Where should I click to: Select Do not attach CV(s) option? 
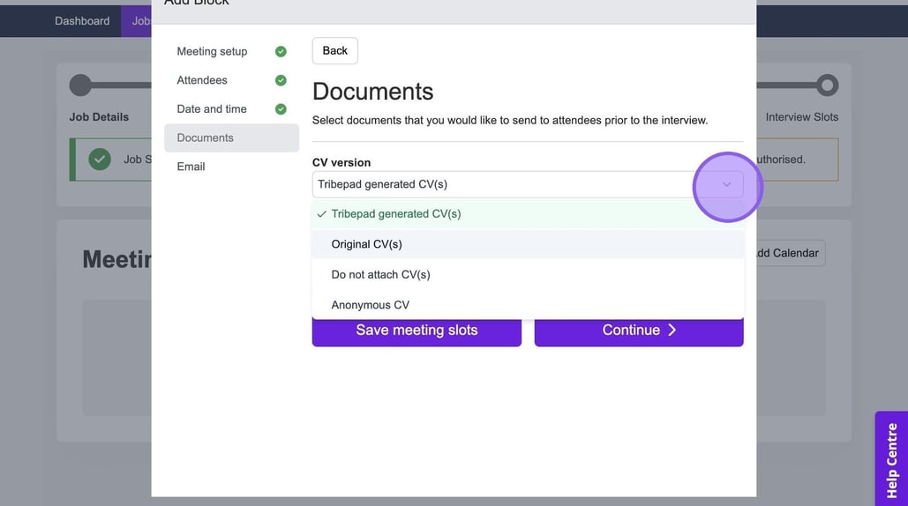(x=380, y=274)
